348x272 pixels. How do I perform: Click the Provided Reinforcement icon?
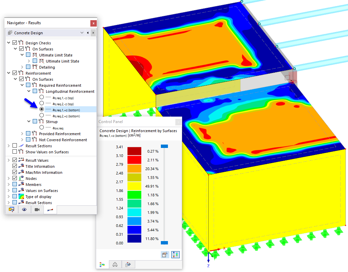[35, 133]
